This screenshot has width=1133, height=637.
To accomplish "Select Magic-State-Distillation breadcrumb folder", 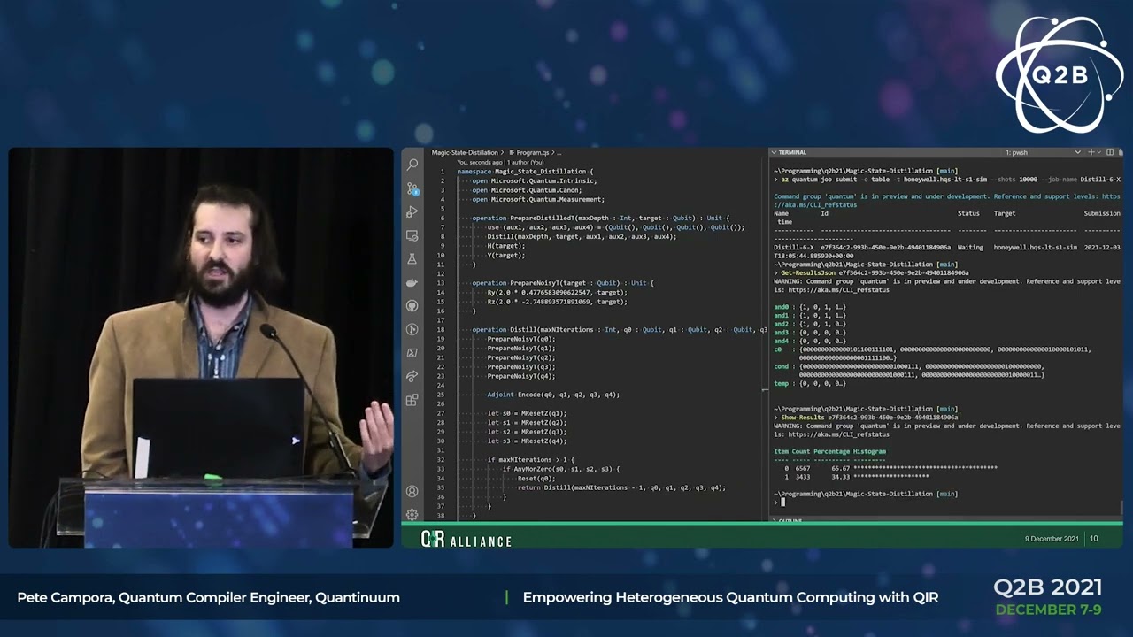I will click(465, 153).
